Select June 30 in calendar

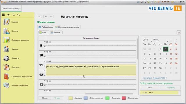160,68
